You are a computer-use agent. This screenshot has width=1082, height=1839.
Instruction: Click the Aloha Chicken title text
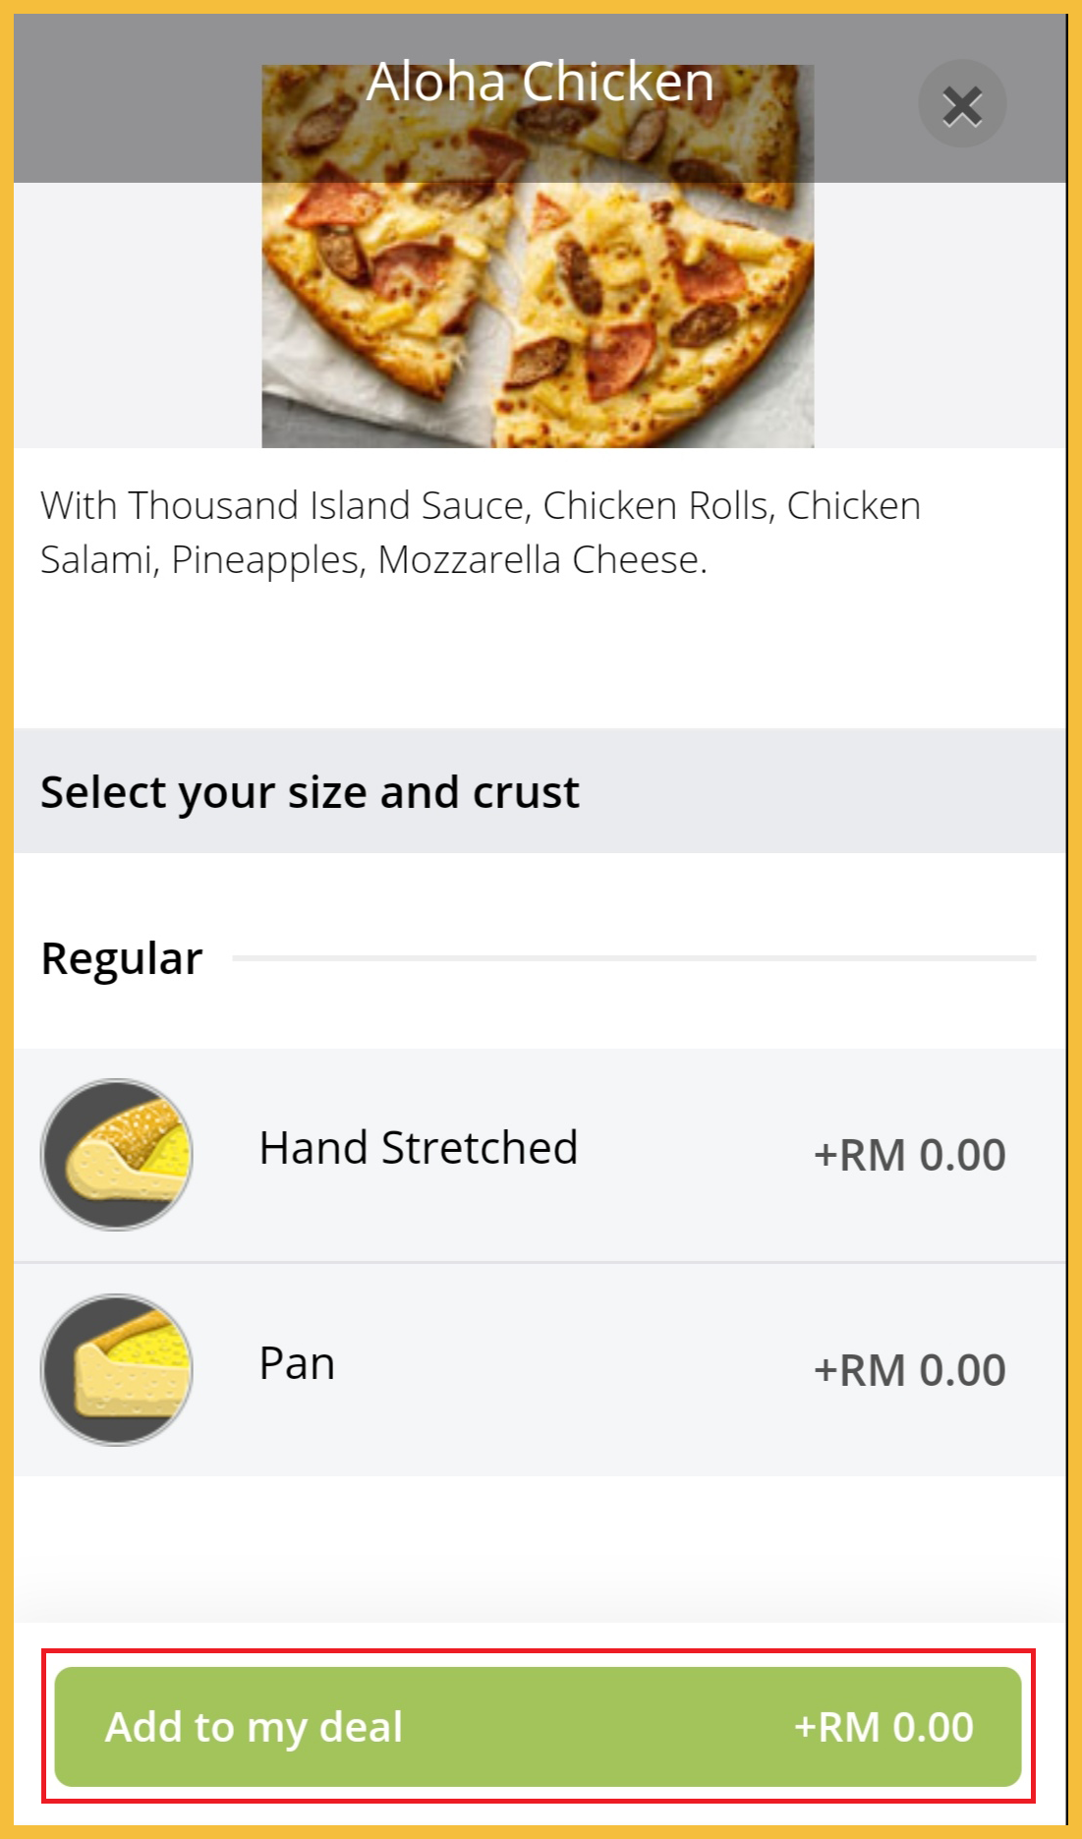(x=540, y=82)
